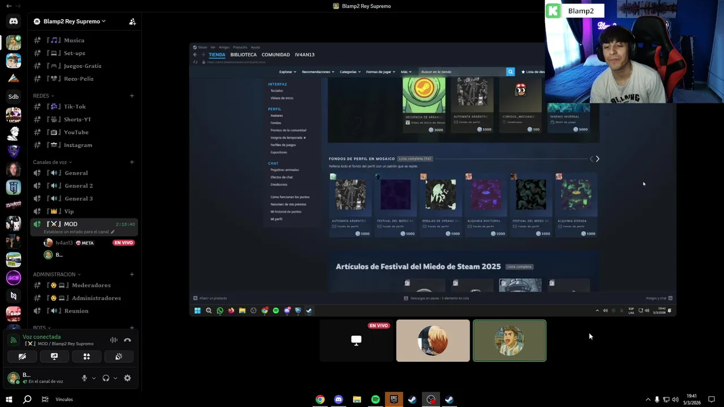This screenshot has width=724, height=407.
Task: Mute the microphone
Action: point(84,378)
